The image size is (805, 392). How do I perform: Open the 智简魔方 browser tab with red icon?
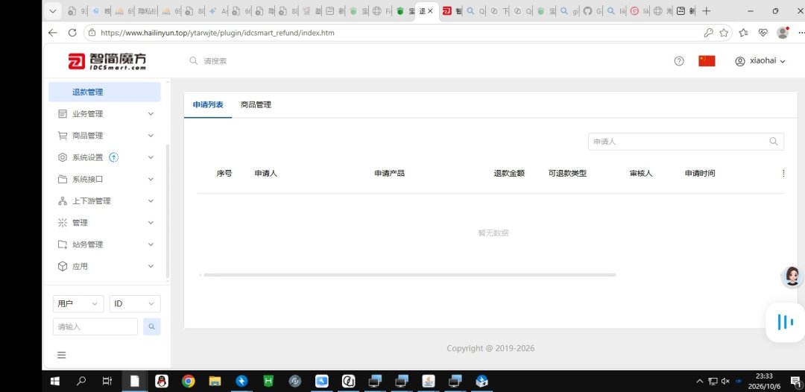(452, 10)
